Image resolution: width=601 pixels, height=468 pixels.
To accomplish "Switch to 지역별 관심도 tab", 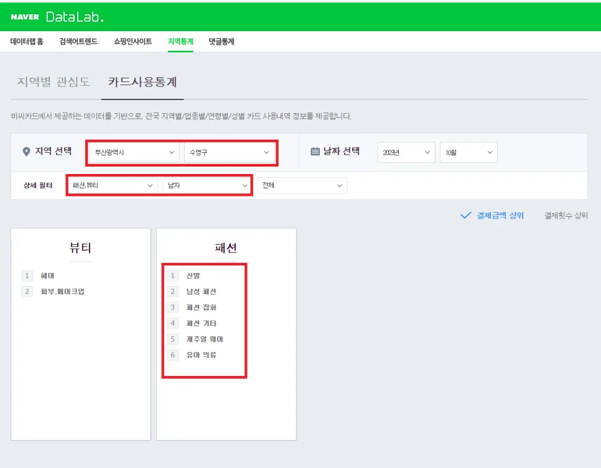I will point(54,81).
